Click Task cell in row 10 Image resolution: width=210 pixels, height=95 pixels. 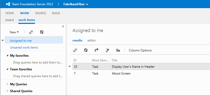coord(95,66)
